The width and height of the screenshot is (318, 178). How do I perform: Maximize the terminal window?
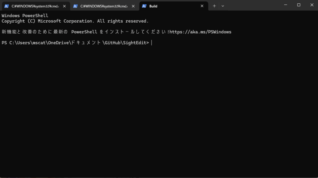point(299,5)
